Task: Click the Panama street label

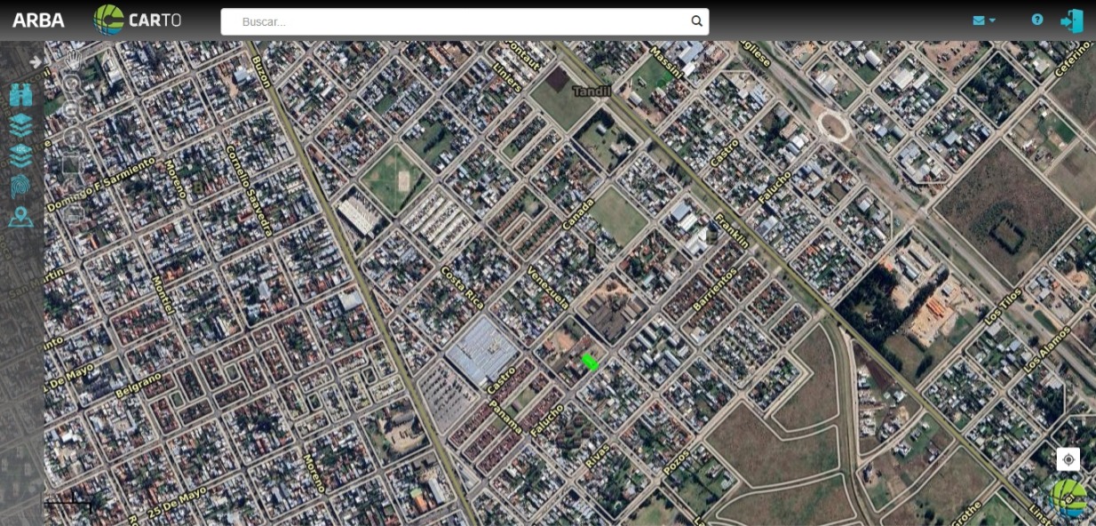Action: (x=506, y=418)
